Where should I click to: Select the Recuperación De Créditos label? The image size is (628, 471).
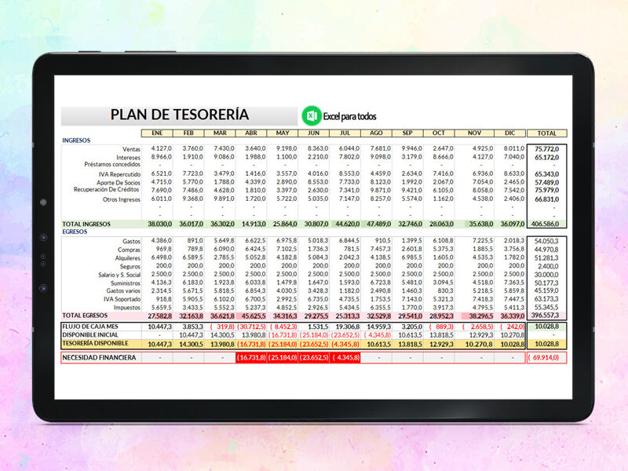point(107,189)
